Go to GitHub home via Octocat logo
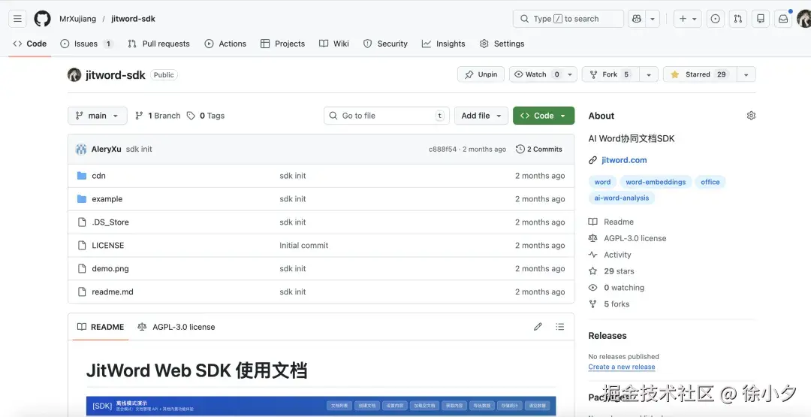The height and width of the screenshot is (417, 811). pos(42,19)
